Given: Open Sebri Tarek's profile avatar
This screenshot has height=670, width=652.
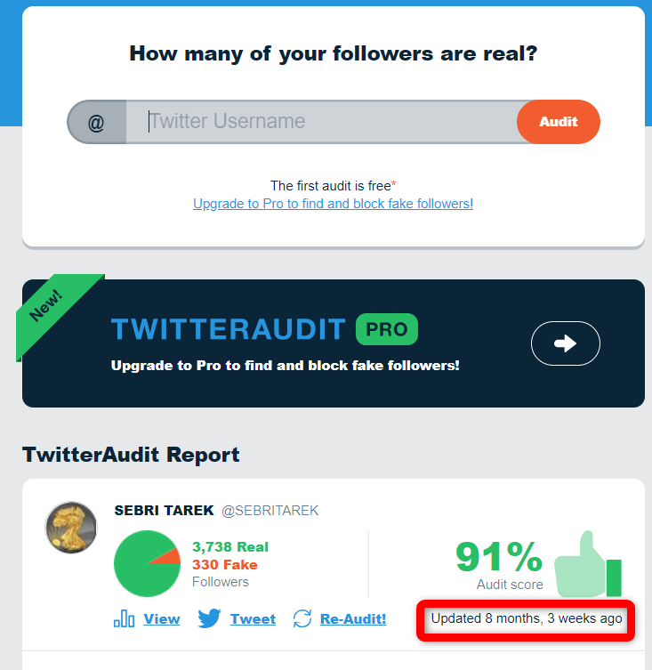Looking at the screenshot, I should pos(71,528).
